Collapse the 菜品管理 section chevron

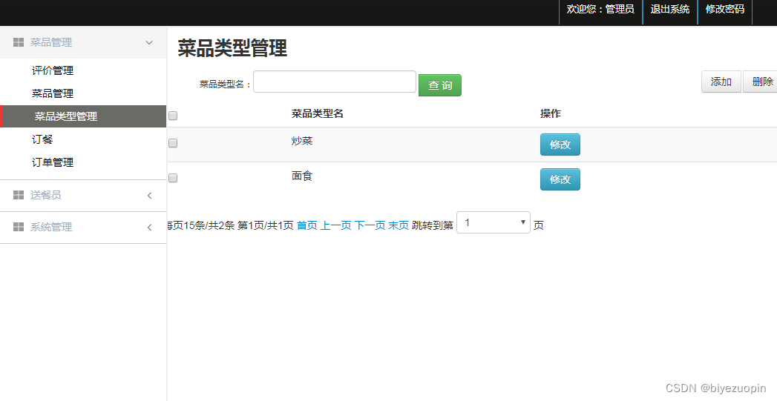[x=149, y=42]
